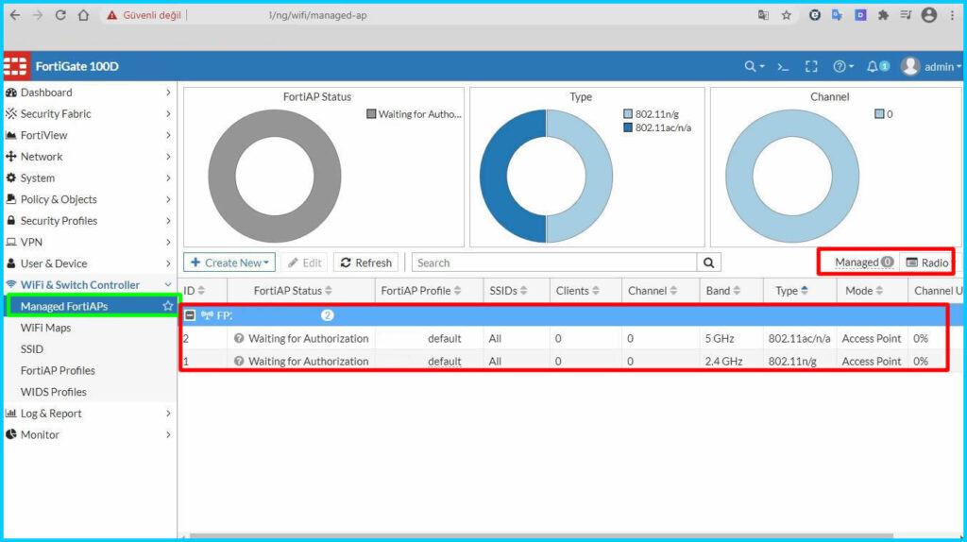
Task: Click 802.11ac/n/a legend swatch
Action: (628, 127)
